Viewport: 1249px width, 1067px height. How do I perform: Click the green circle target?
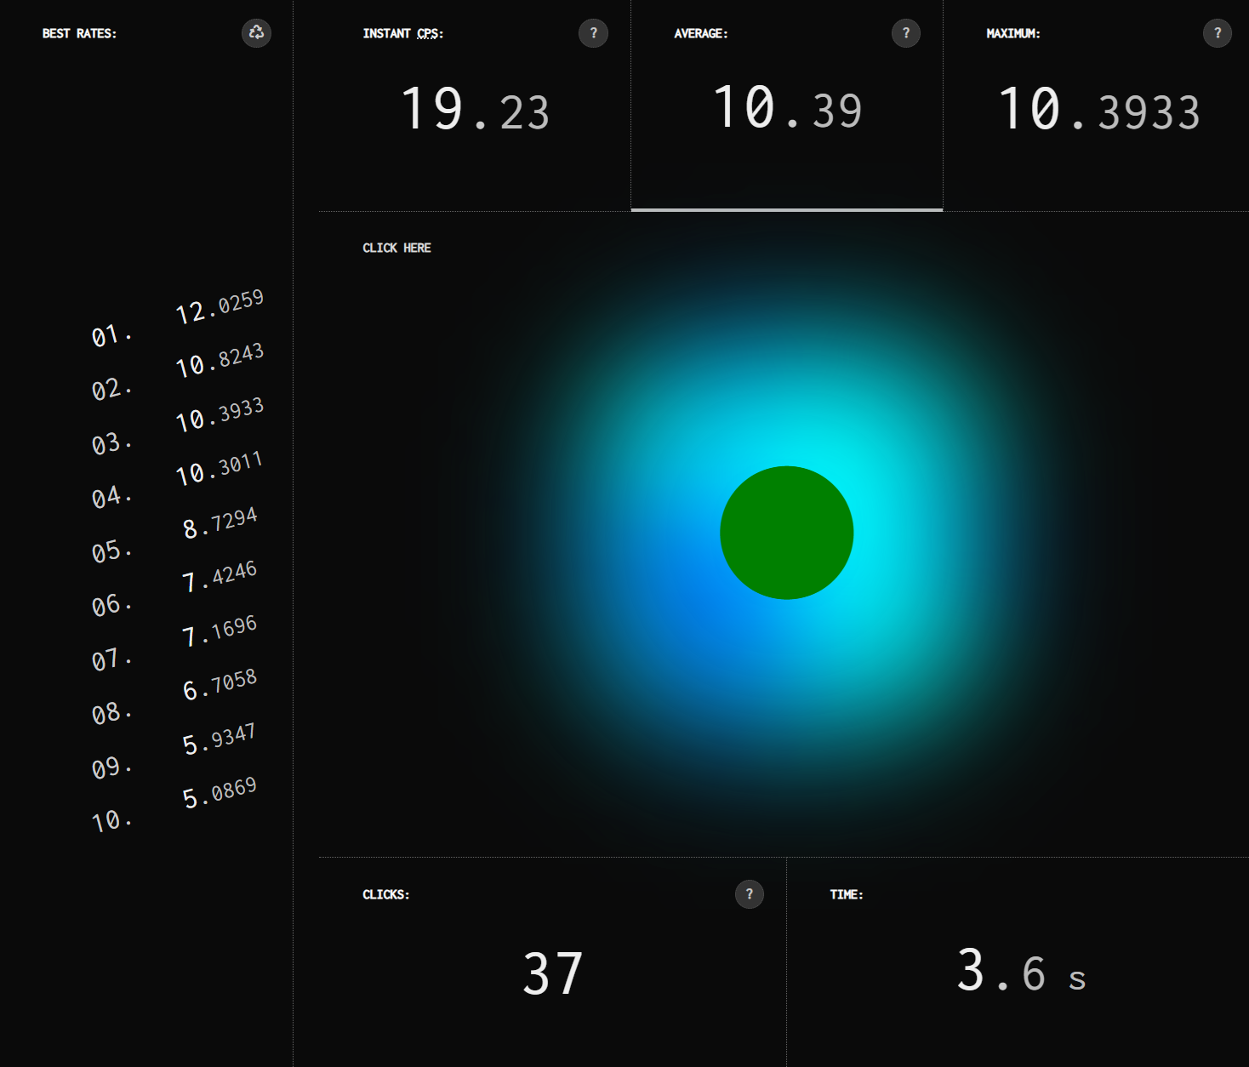tap(787, 533)
